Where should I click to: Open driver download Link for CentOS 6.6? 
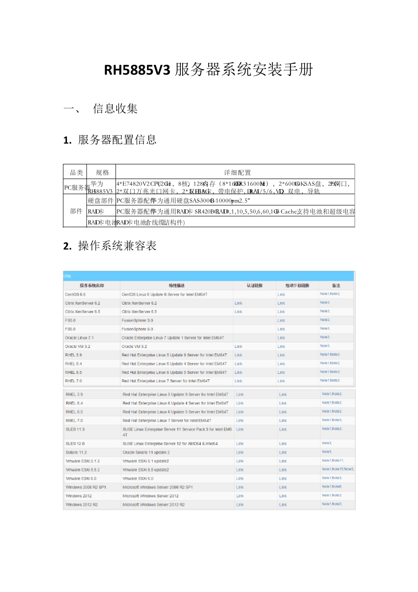[281, 295]
